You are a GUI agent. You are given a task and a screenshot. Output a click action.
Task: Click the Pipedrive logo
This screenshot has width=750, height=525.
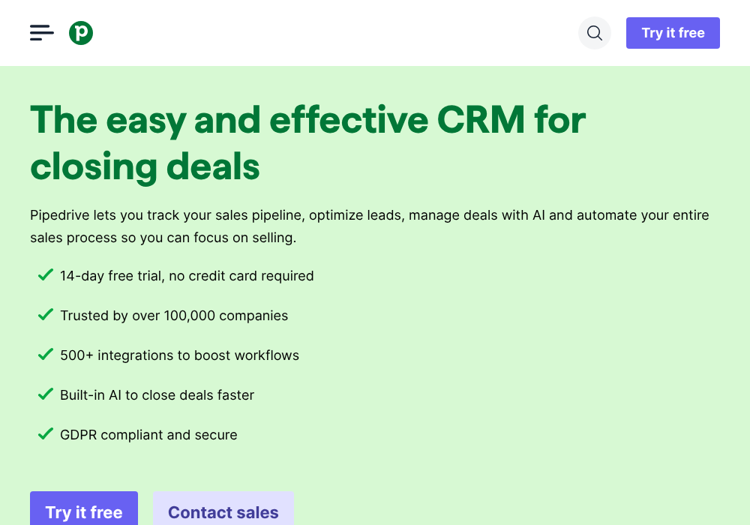80,33
